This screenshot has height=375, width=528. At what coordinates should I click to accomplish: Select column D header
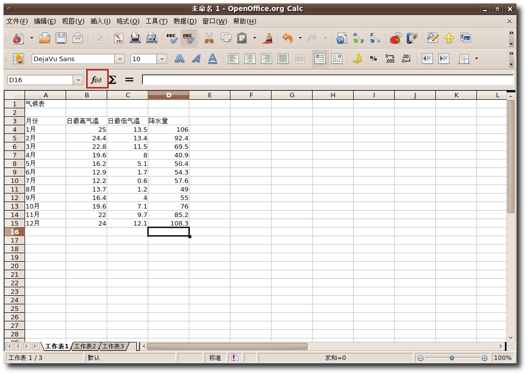169,95
